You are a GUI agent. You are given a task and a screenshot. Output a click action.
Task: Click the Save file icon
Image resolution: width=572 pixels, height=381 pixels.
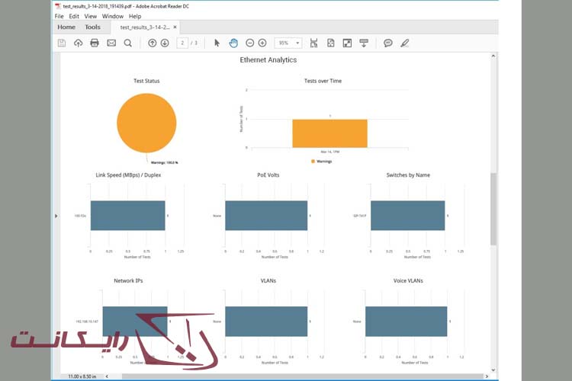(62, 43)
